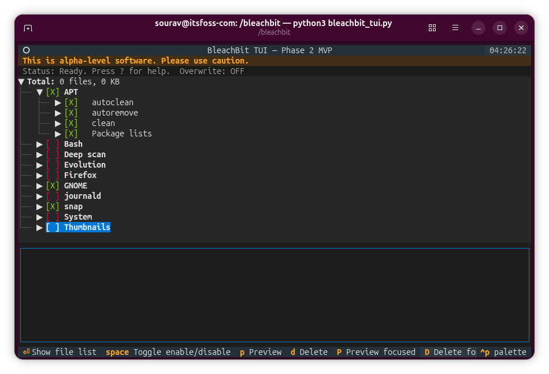Enable the System checkbox
The height and width of the screenshot is (374, 549).
click(x=53, y=217)
